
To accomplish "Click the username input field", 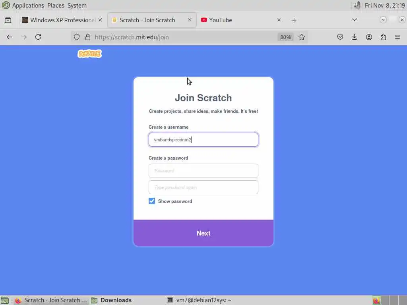I will tap(203, 139).
